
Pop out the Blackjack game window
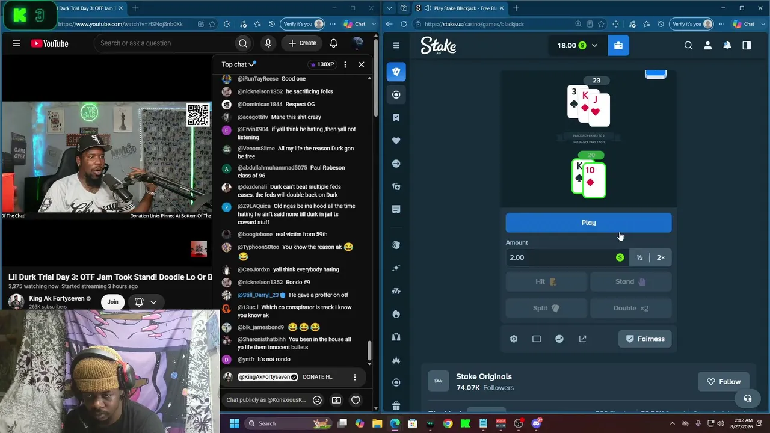pyautogui.click(x=582, y=339)
